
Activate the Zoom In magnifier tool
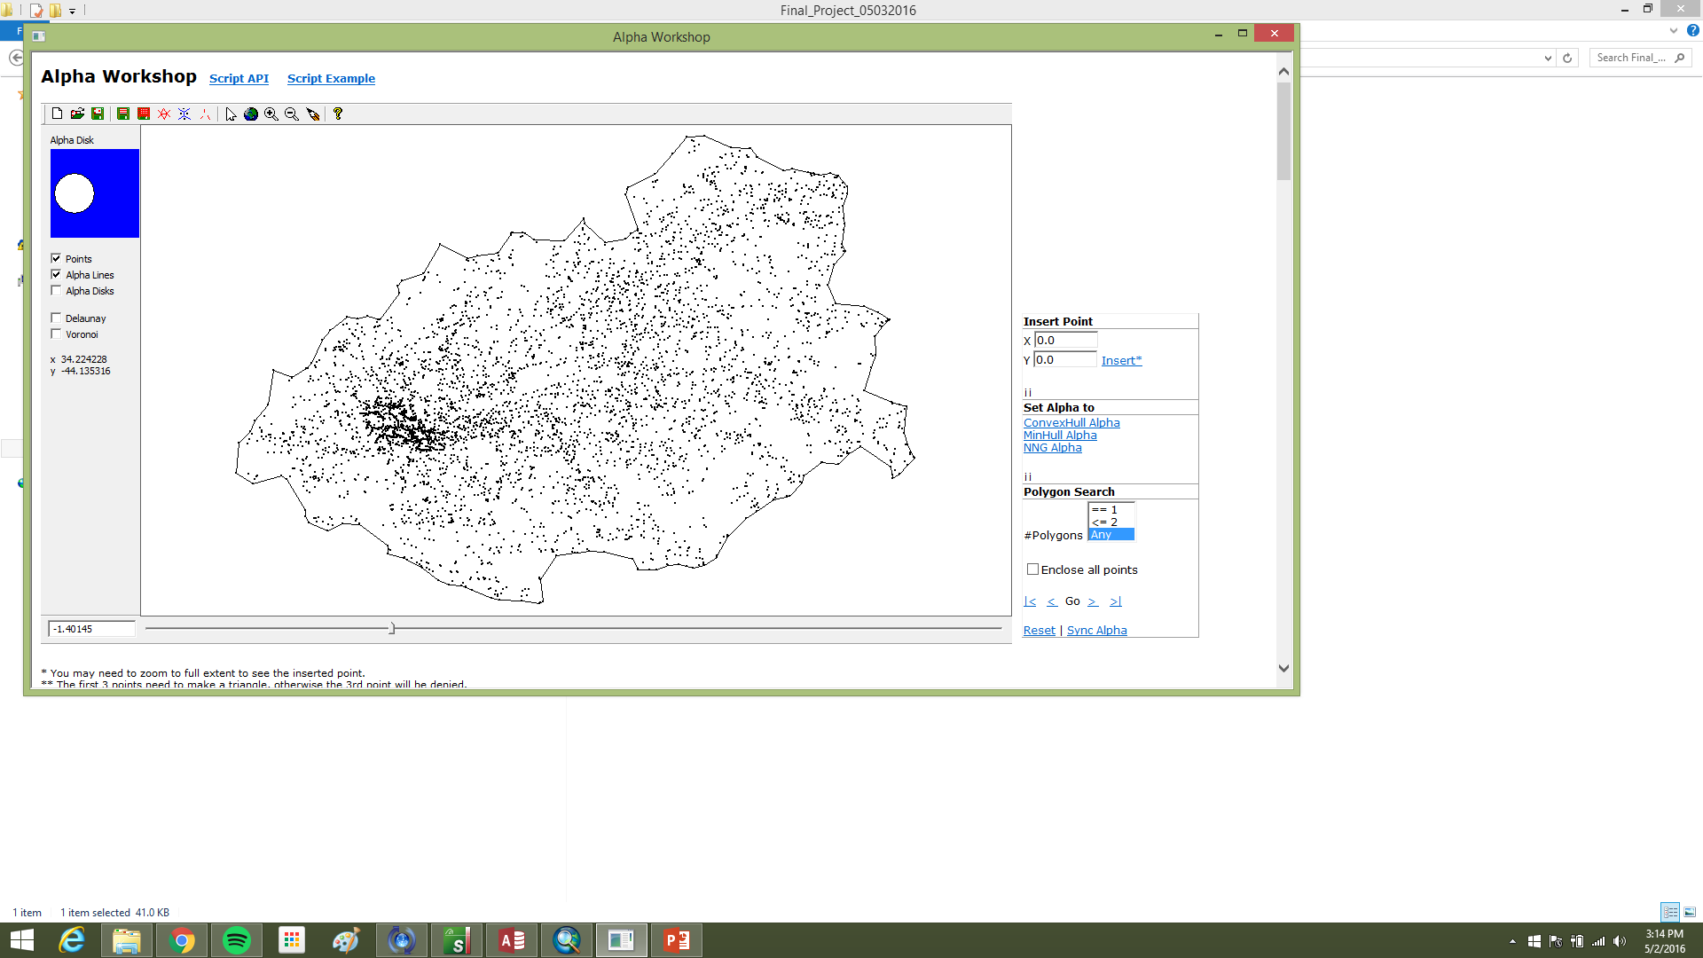coord(271,114)
